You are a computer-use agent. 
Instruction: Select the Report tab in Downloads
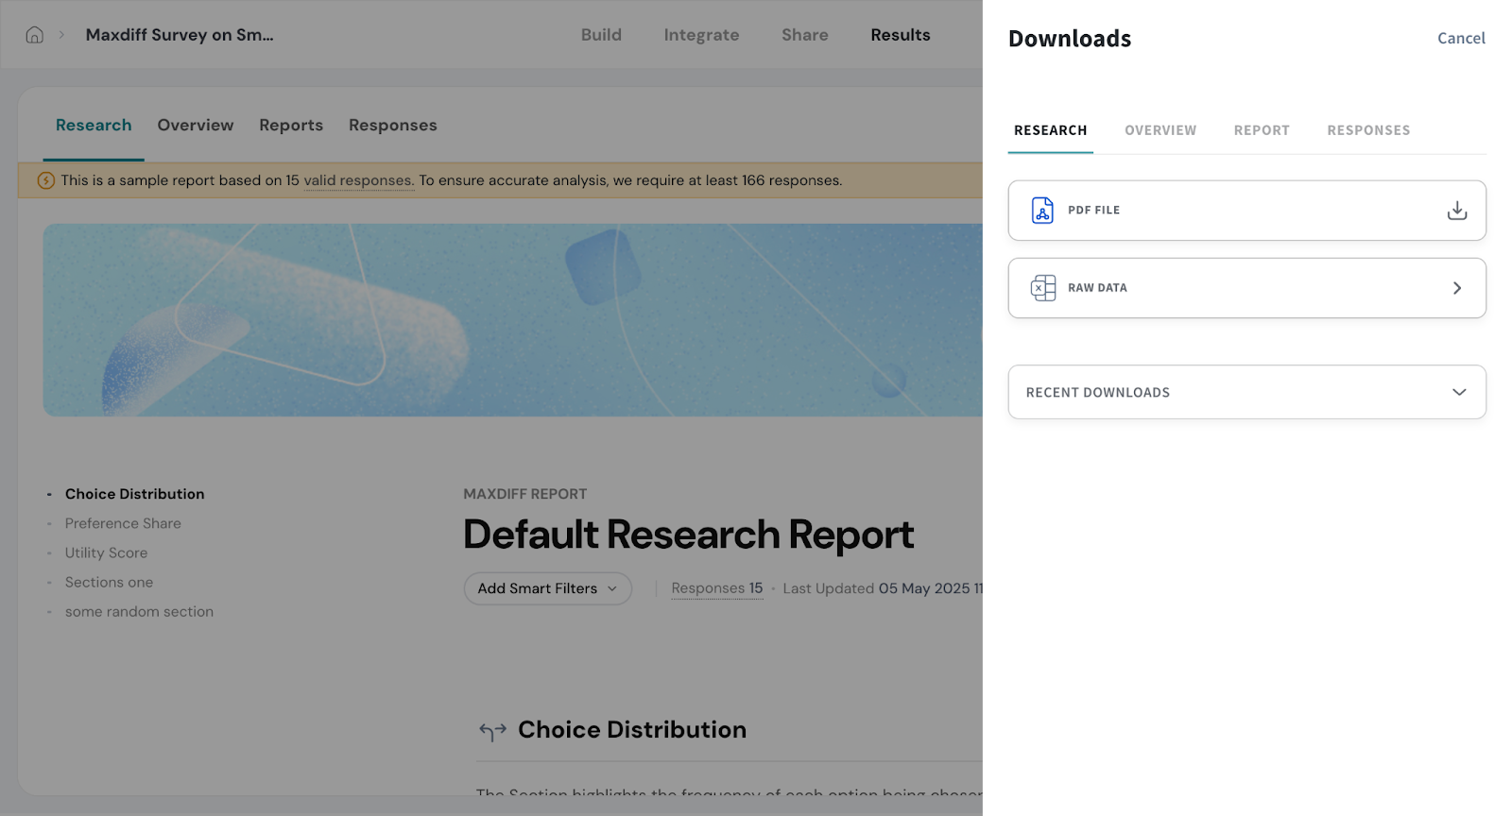click(x=1261, y=130)
